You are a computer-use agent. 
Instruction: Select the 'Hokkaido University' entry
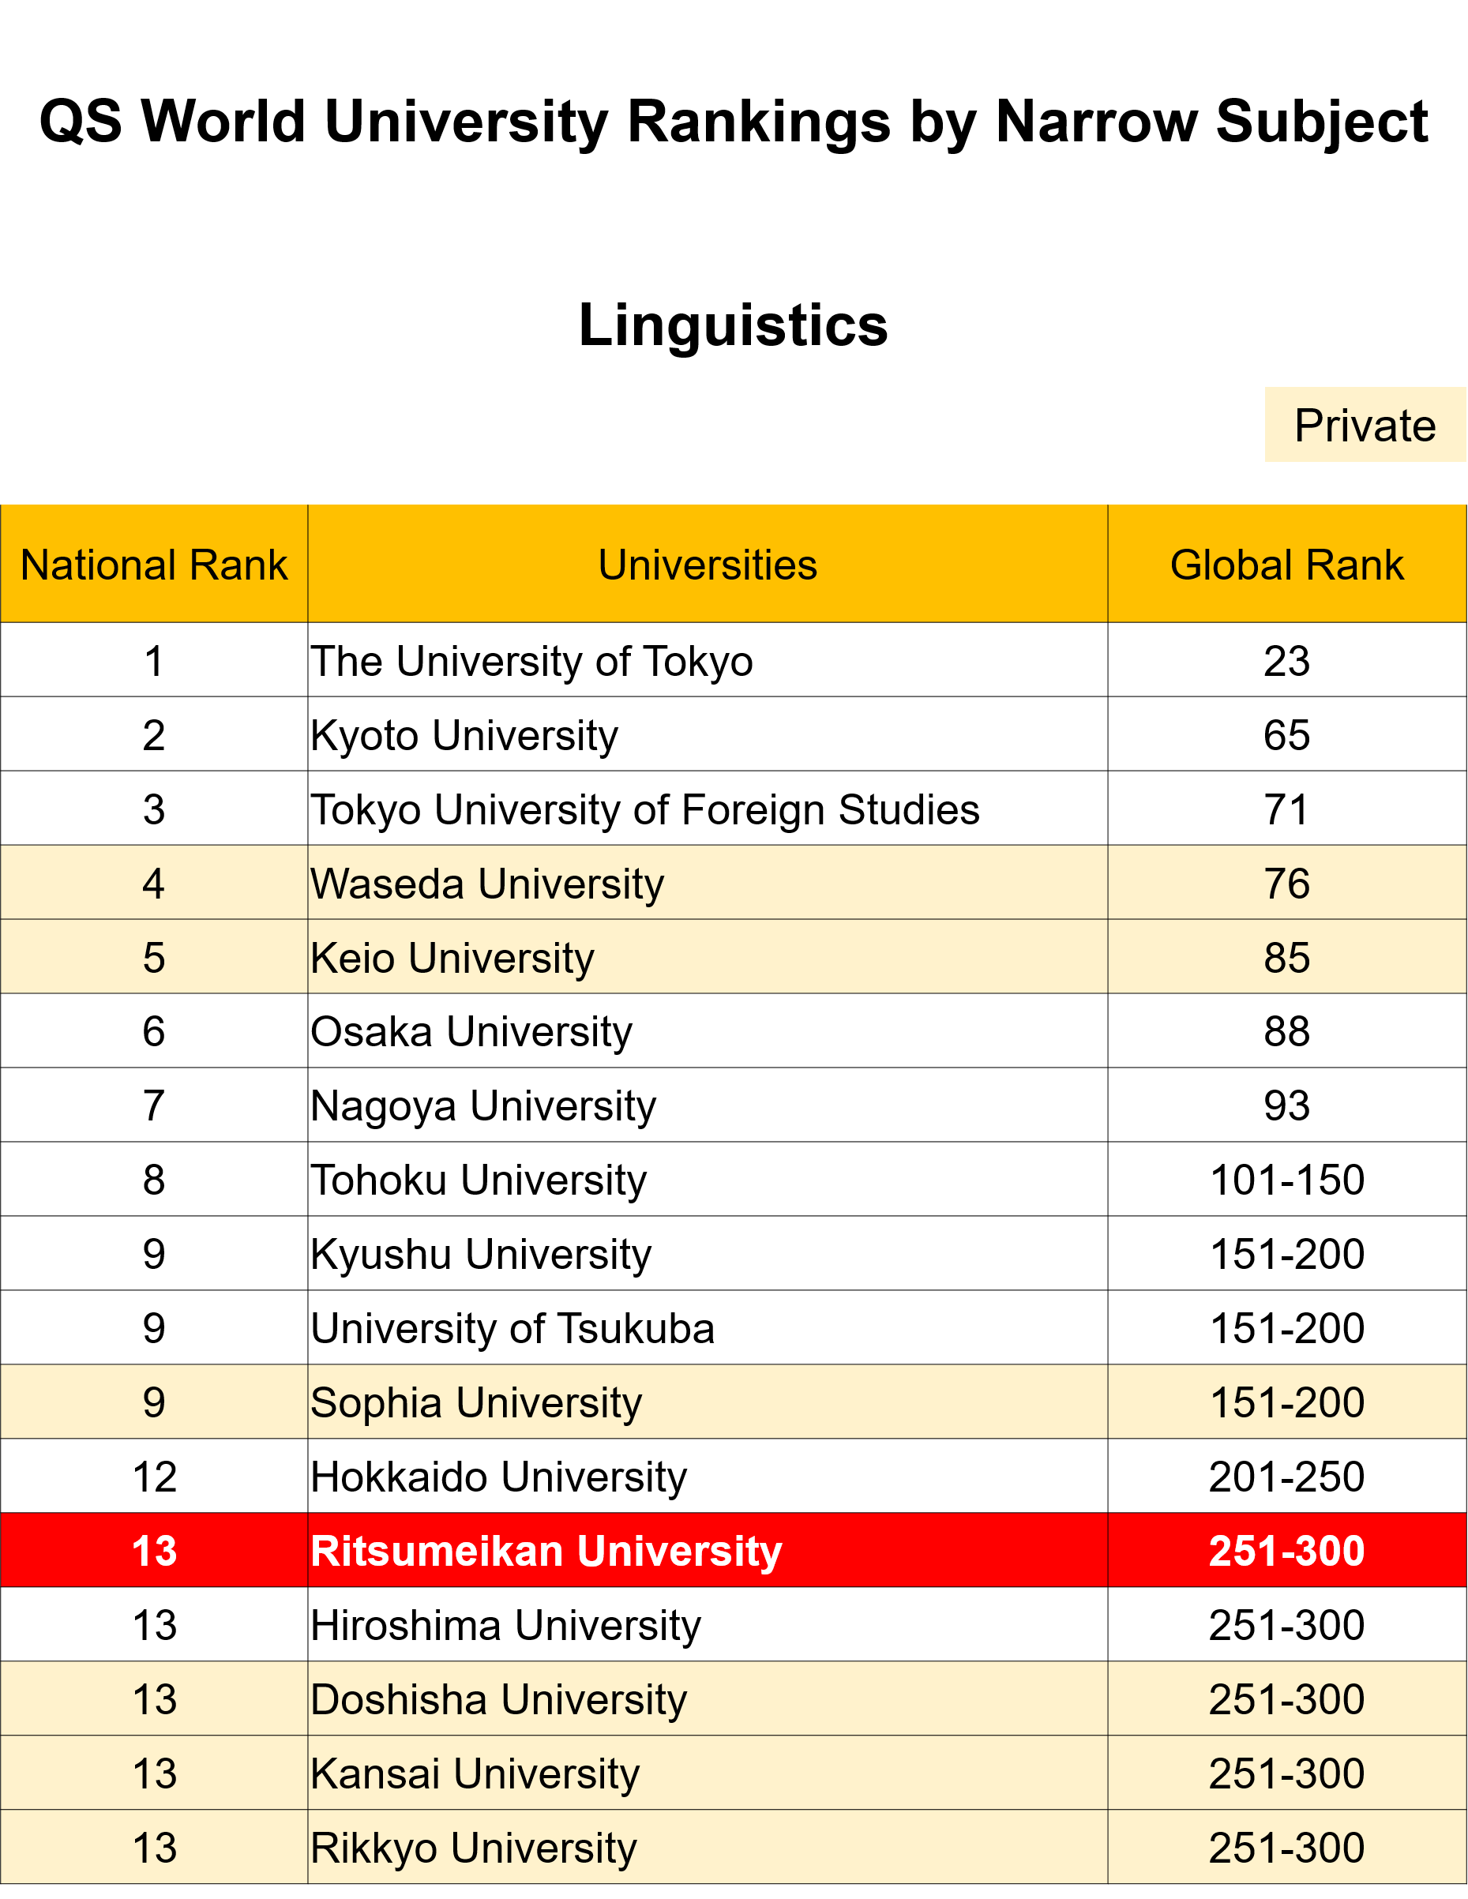click(498, 1477)
